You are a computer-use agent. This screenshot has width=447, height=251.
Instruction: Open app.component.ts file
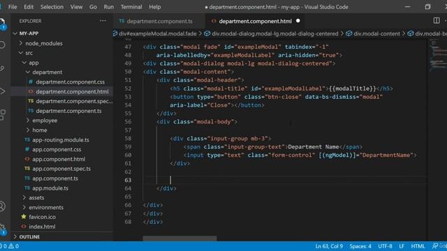tap(55, 178)
